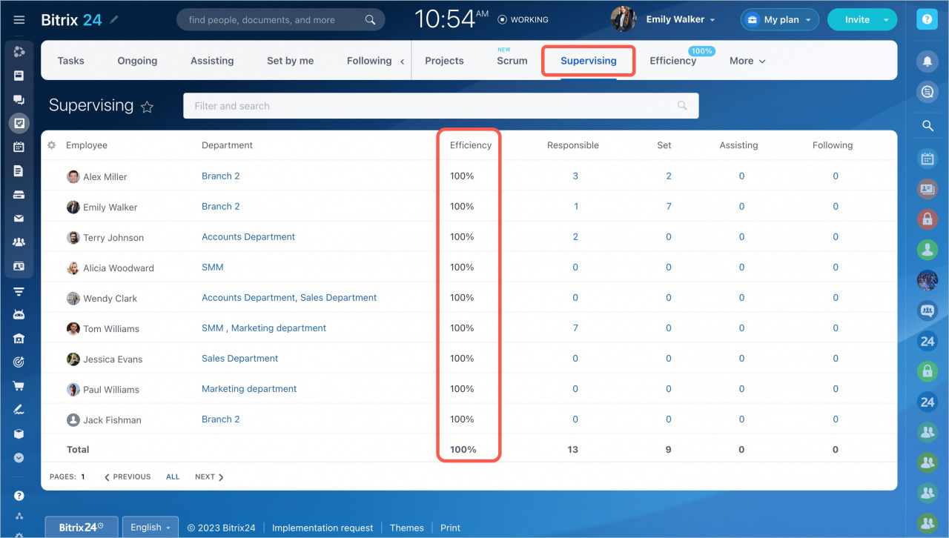Go to NEXT page in pagination
949x538 pixels.
click(209, 477)
